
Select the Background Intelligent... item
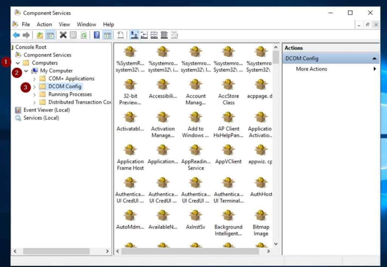(228, 223)
